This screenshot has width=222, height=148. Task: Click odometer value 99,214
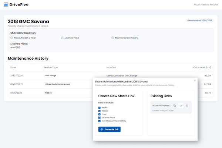(x=208, y=75)
